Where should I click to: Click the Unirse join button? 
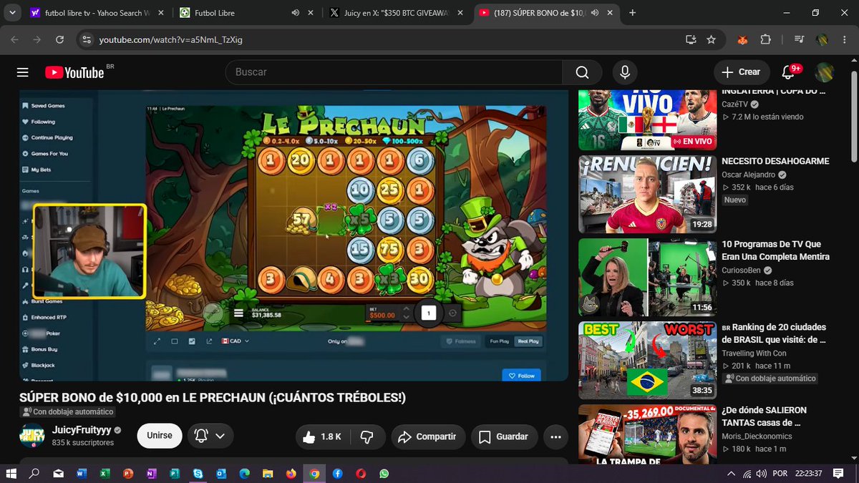pyautogui.click(x=160, y=436)
